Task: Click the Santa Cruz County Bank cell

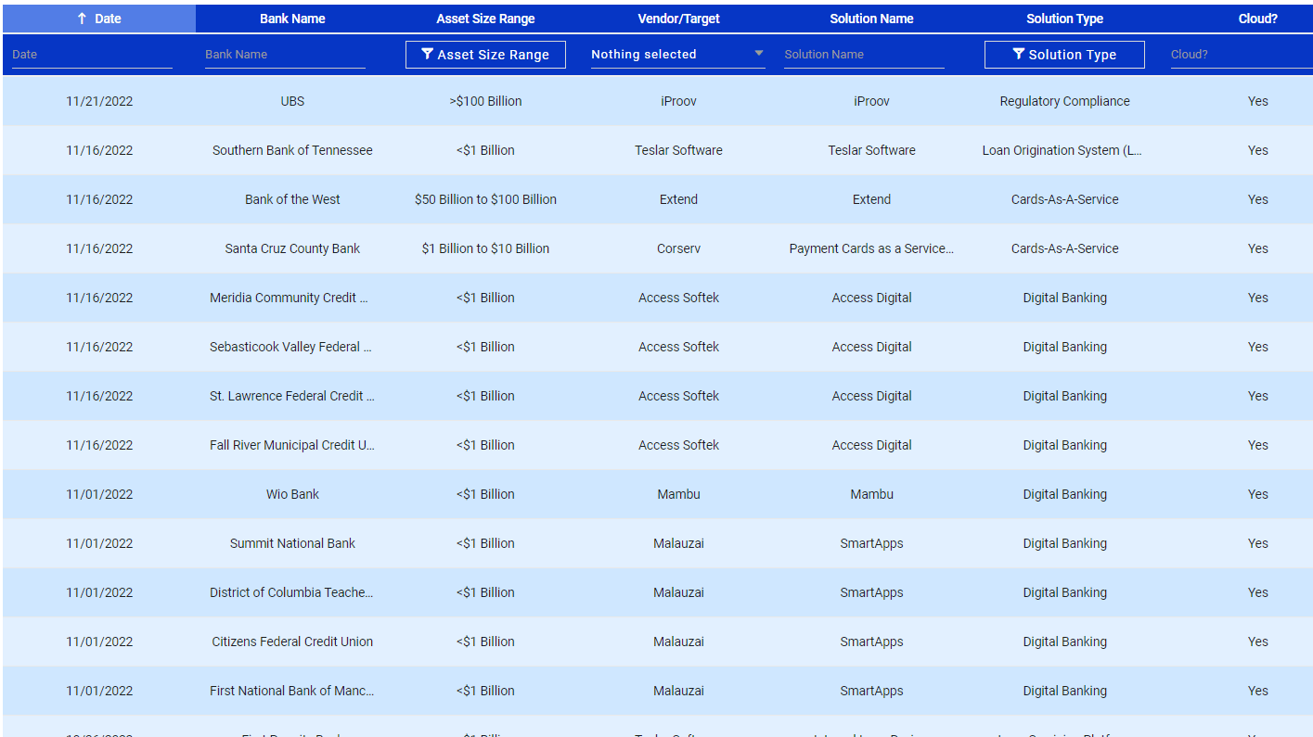Action: (292, 248)
